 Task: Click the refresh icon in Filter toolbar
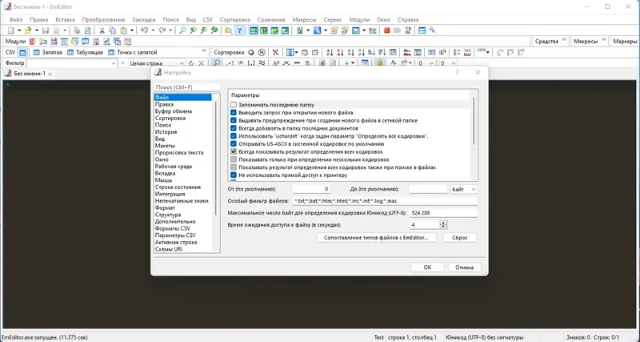(191, 63)
